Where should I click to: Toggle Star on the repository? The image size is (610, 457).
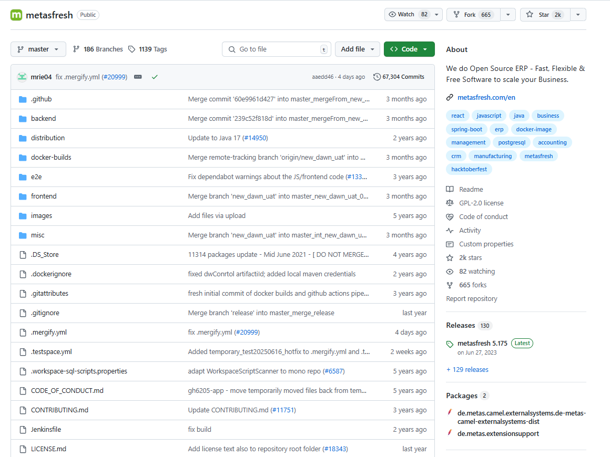click(x=545, y=14)
